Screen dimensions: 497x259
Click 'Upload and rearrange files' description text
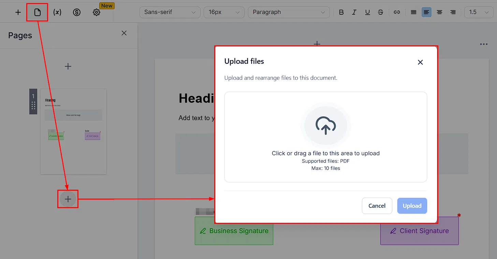pos(281,78)
